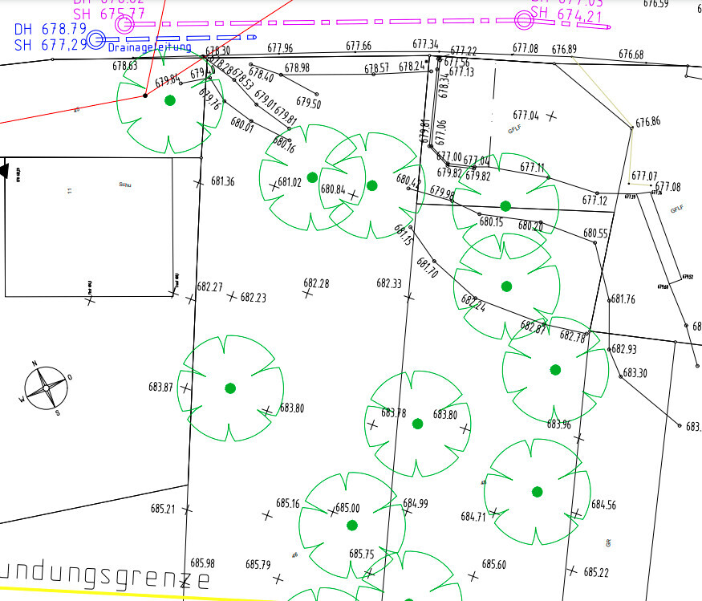Select the tree symbol left of 684.56
702x601 pixels.
pyautogui.click(x=537, y=491)
